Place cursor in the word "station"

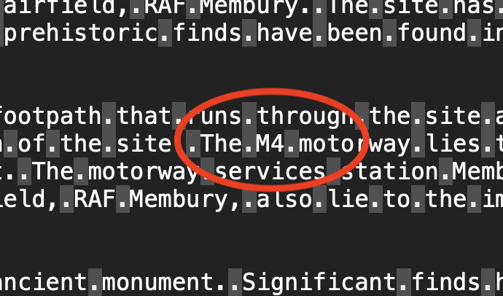click(x=389, y=171)
